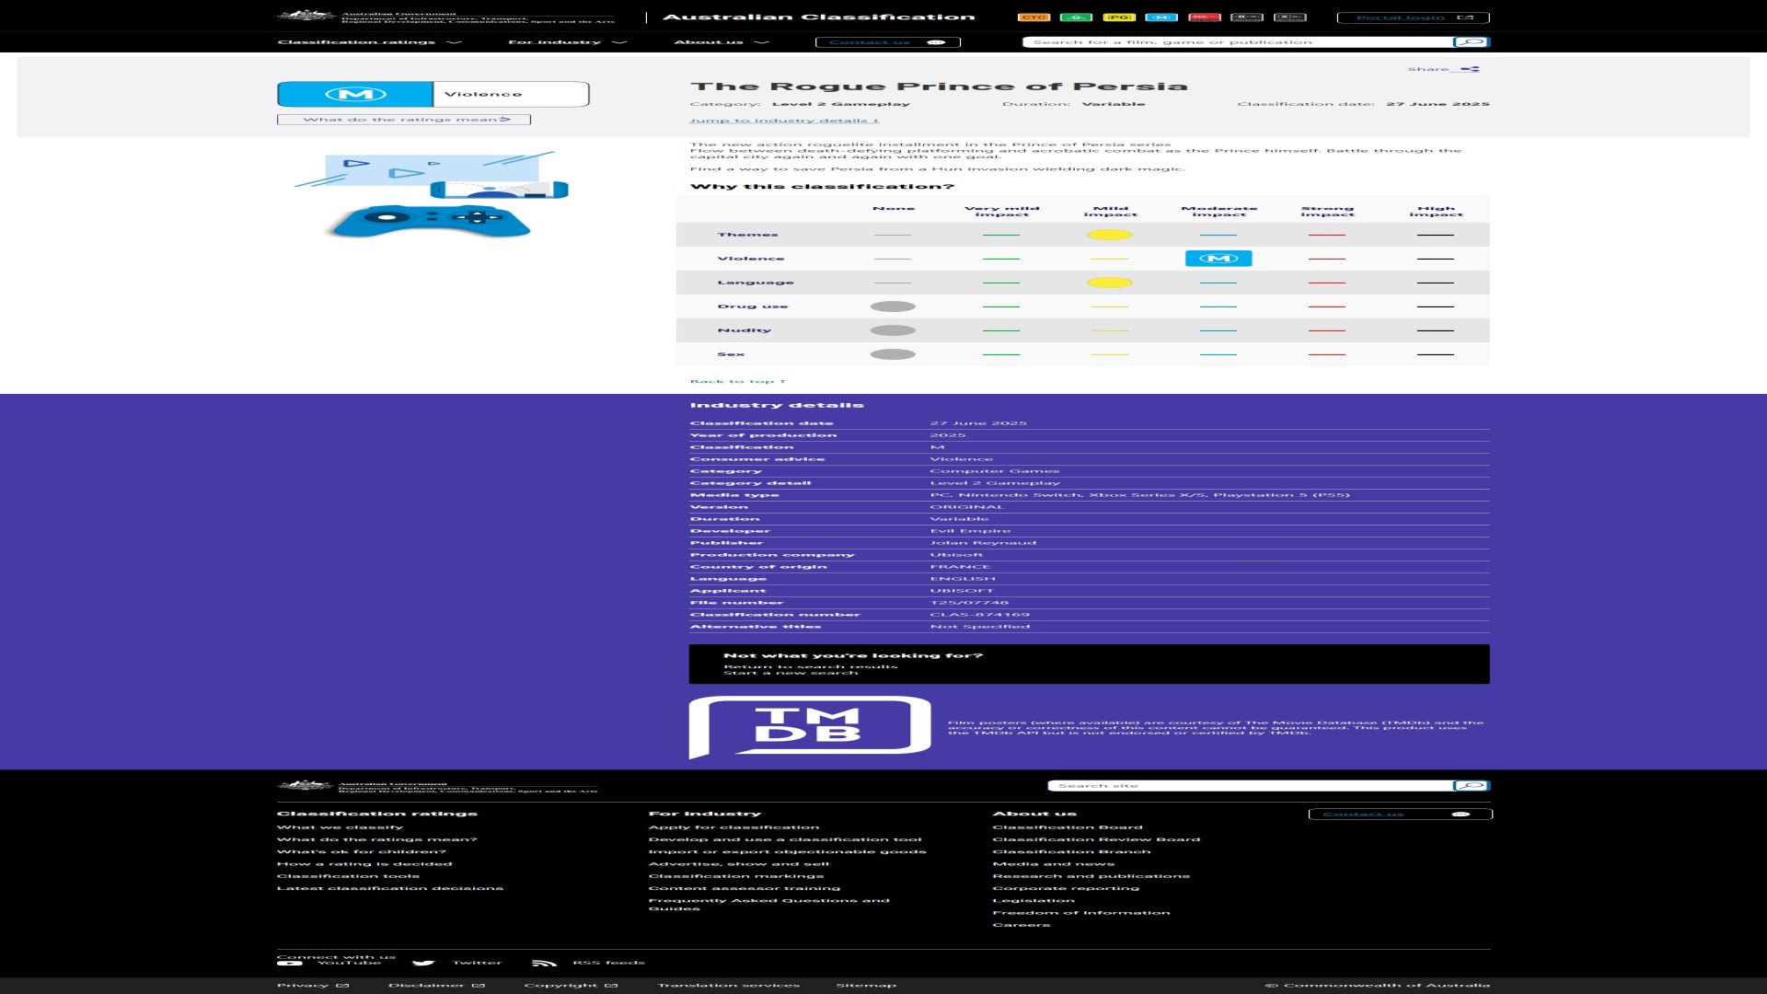
Task: Click the red MA15+ rating icon
Action: [x=1204, y=17]
